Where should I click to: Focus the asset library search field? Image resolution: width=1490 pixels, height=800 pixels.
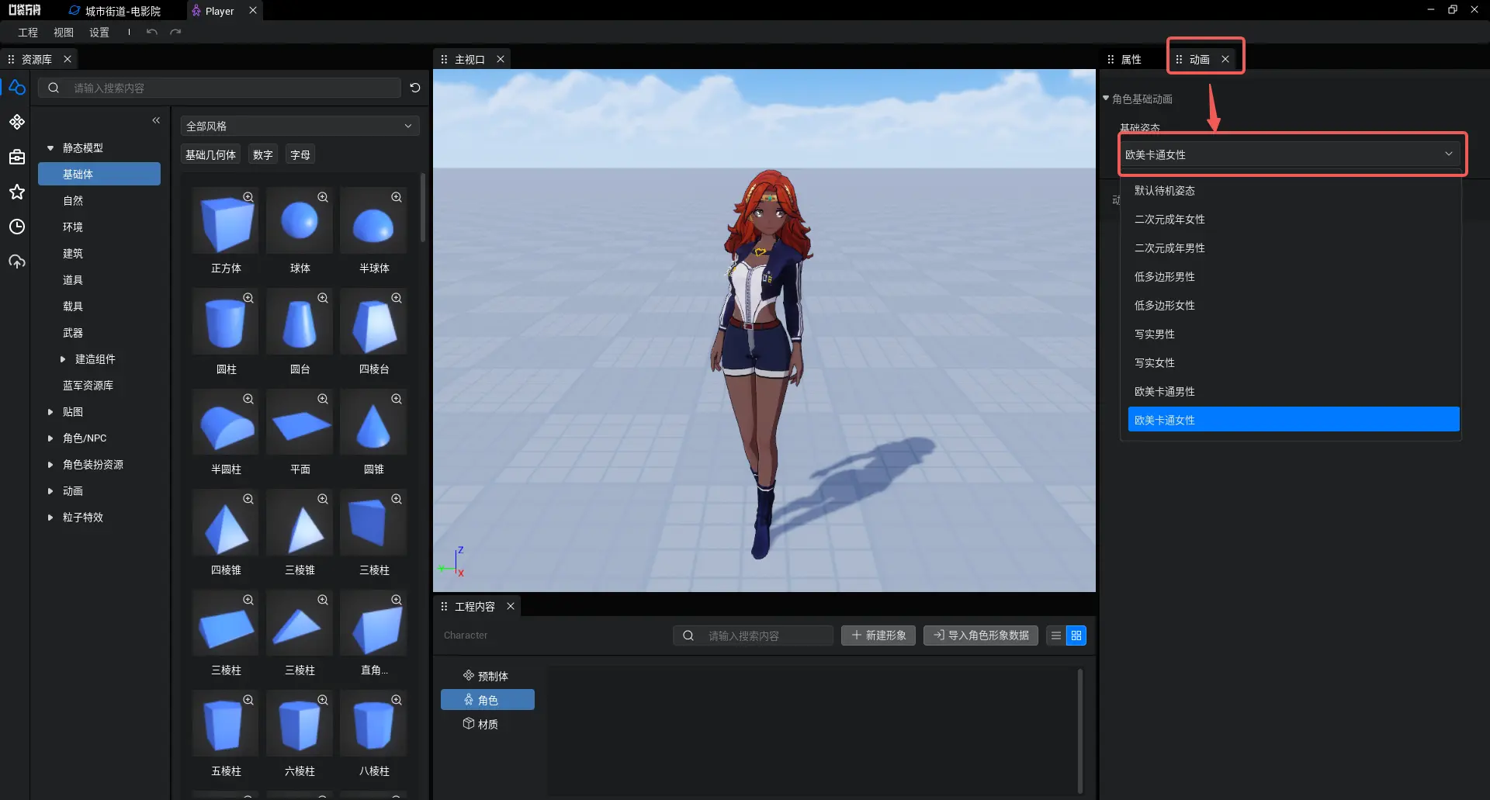tap(221, 88)
